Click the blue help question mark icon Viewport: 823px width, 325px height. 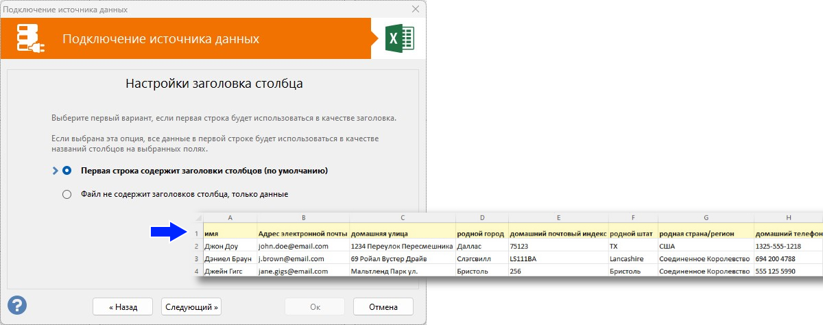[x=17, y=304]
